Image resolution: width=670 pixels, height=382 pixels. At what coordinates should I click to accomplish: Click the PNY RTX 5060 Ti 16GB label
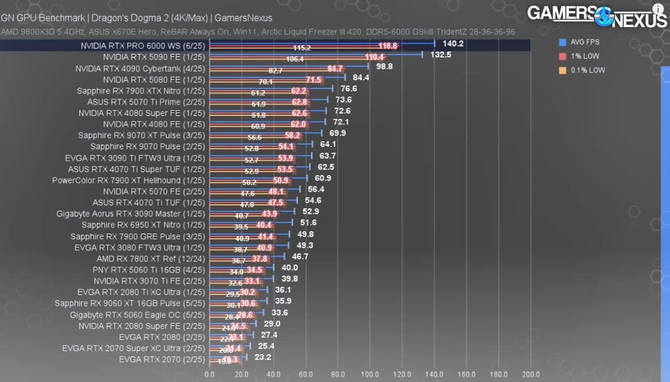(x=149, y=270)
